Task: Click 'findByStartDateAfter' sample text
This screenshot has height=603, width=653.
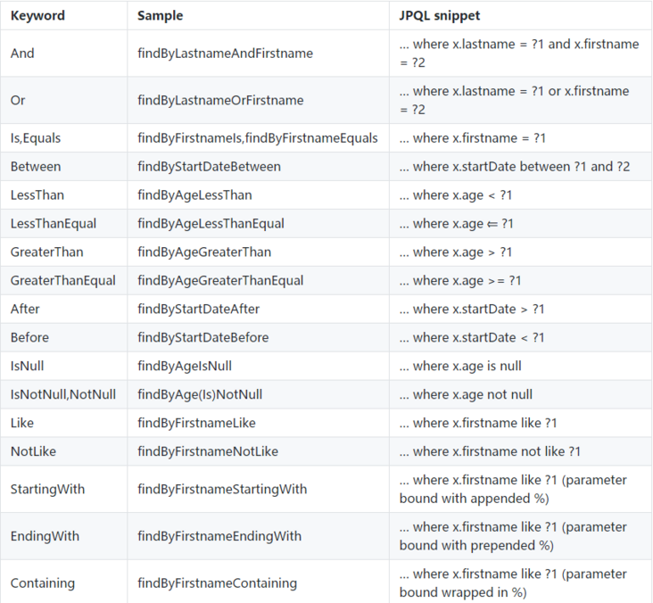Action: click(198, 309)
